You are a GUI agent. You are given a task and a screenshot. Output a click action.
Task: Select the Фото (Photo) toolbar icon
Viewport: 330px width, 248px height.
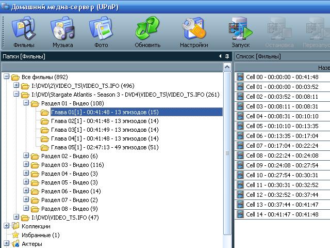101,32
